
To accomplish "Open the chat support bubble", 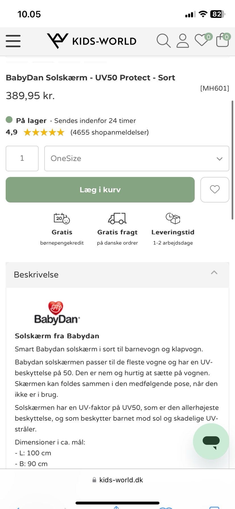I will [211, 441].
